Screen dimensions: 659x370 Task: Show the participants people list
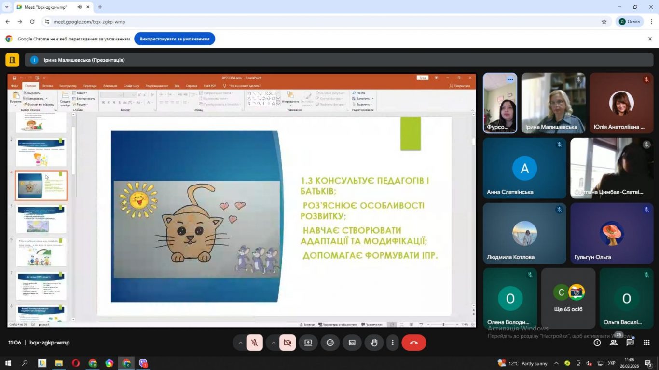coord(614,343)
